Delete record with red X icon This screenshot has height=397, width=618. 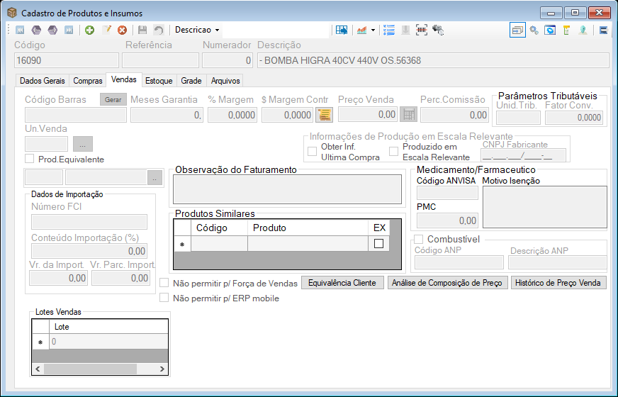(123, 30)
